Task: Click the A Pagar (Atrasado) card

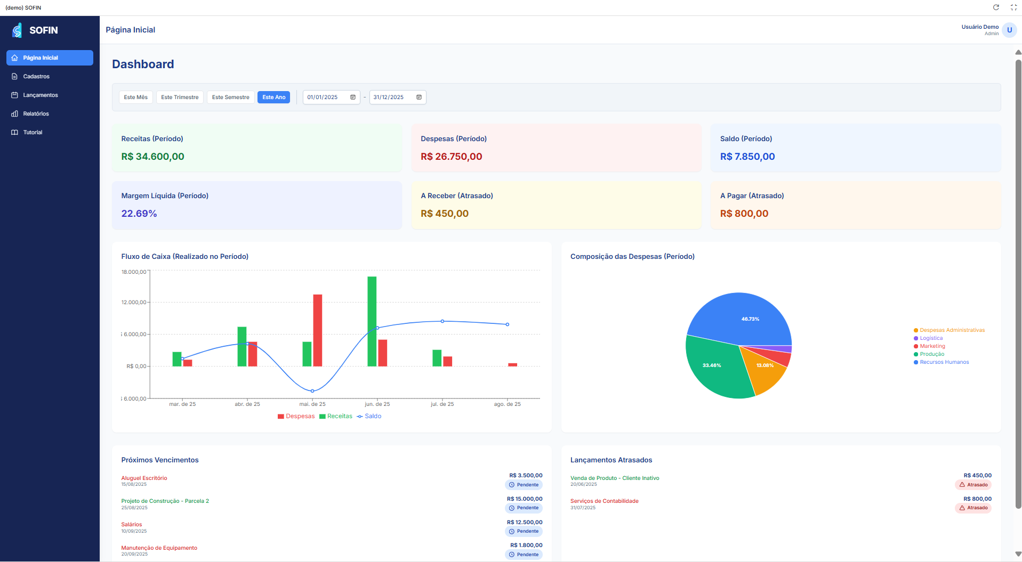Action: (x=856, y=206)
